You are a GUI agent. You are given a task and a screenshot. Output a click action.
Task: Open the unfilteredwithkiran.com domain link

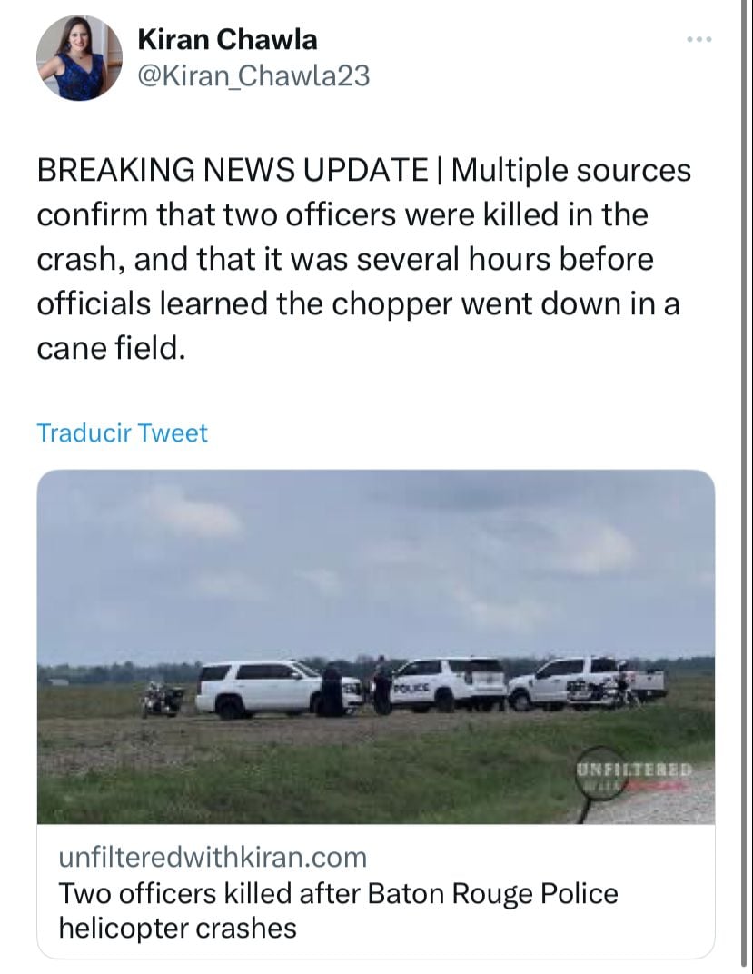point(213,857)
